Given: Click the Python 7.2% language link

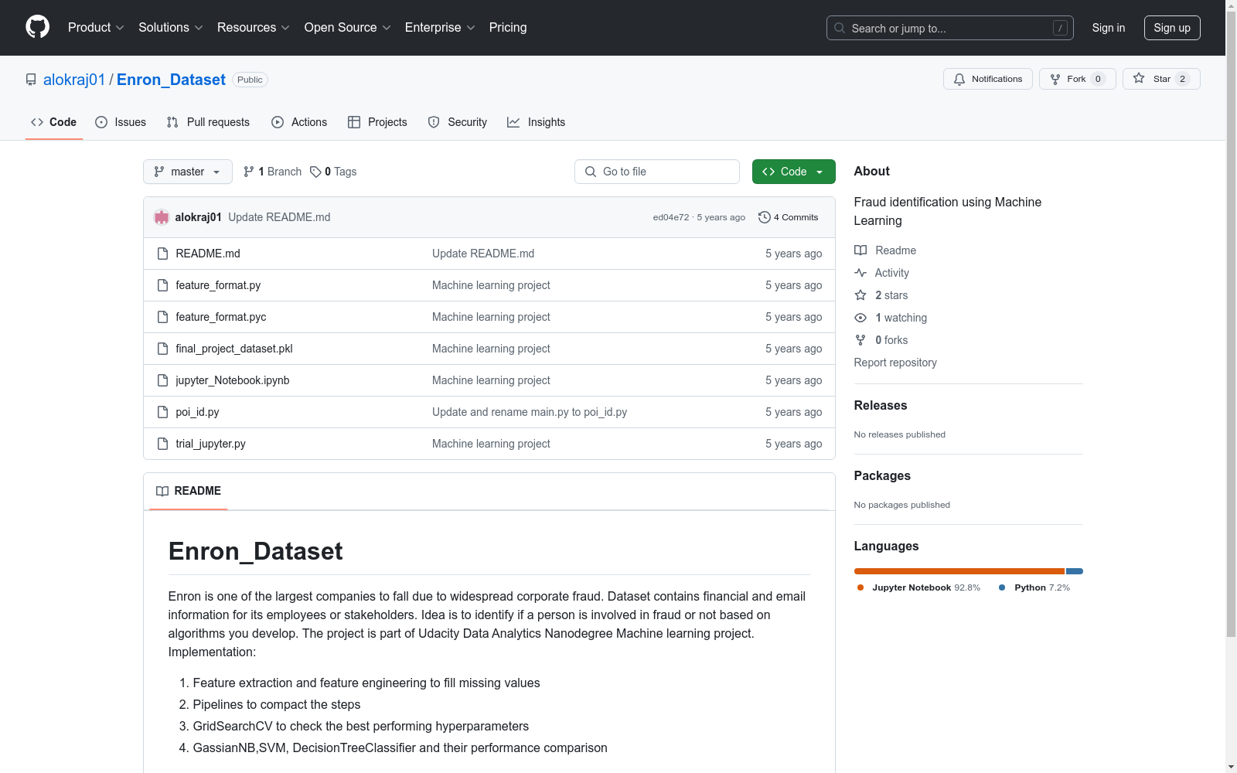Looking at the screenshot, I should pyautogui.click(x=1034, y=587).
